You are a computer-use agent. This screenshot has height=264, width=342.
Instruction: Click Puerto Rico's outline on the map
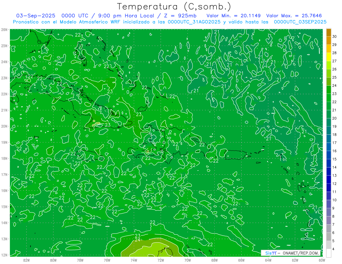coord(236,155)
